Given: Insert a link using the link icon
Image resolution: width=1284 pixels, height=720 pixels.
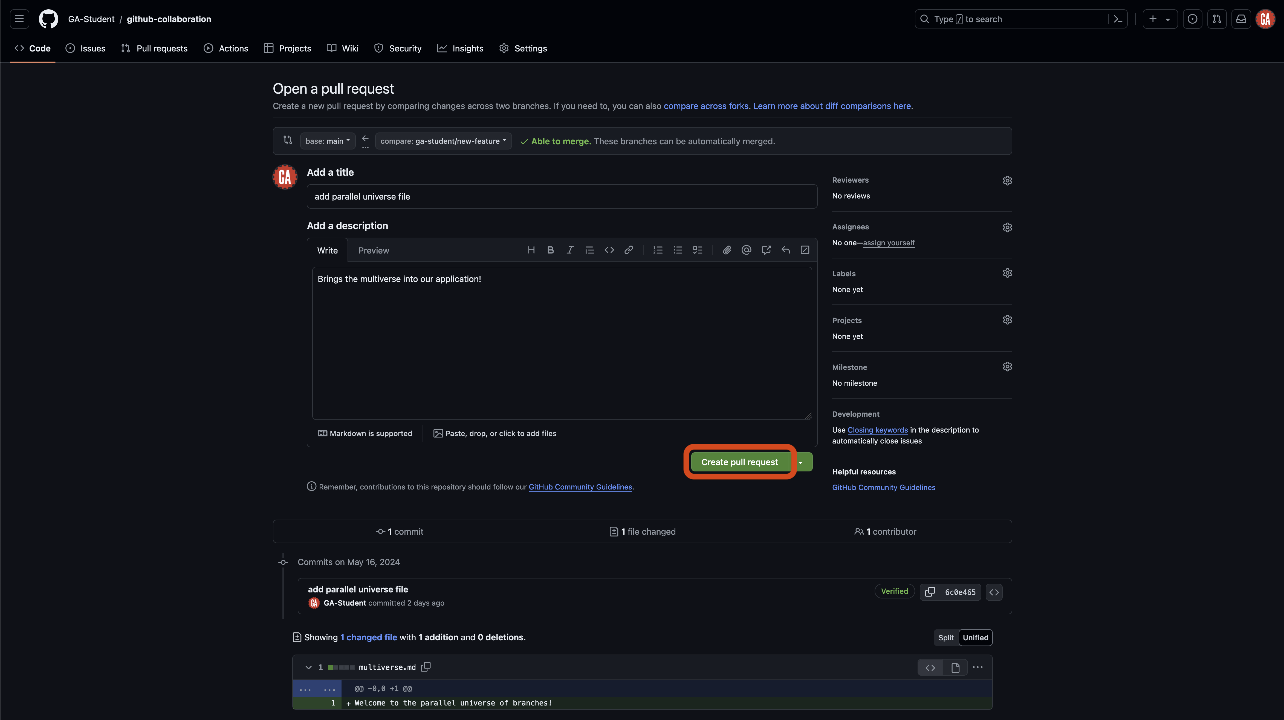Looking at the screenshot, I should [629, 250].
